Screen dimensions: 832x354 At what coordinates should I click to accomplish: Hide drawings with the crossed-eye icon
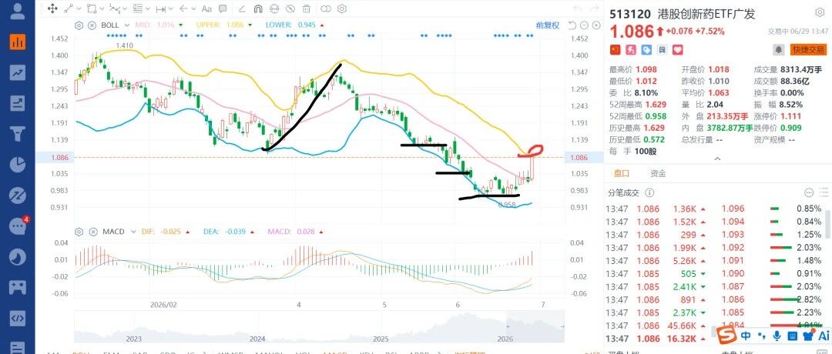point(290,8)
